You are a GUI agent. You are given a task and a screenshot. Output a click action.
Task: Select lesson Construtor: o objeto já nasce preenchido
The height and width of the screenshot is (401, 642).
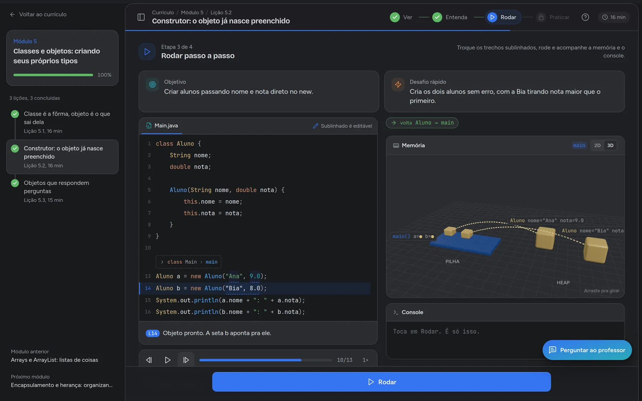62,157
